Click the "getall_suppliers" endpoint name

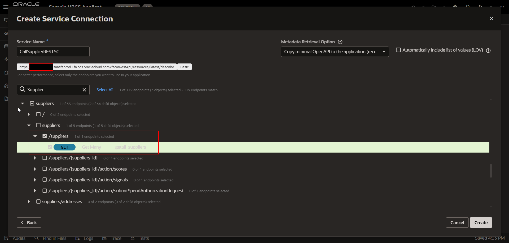pos(130,147)
